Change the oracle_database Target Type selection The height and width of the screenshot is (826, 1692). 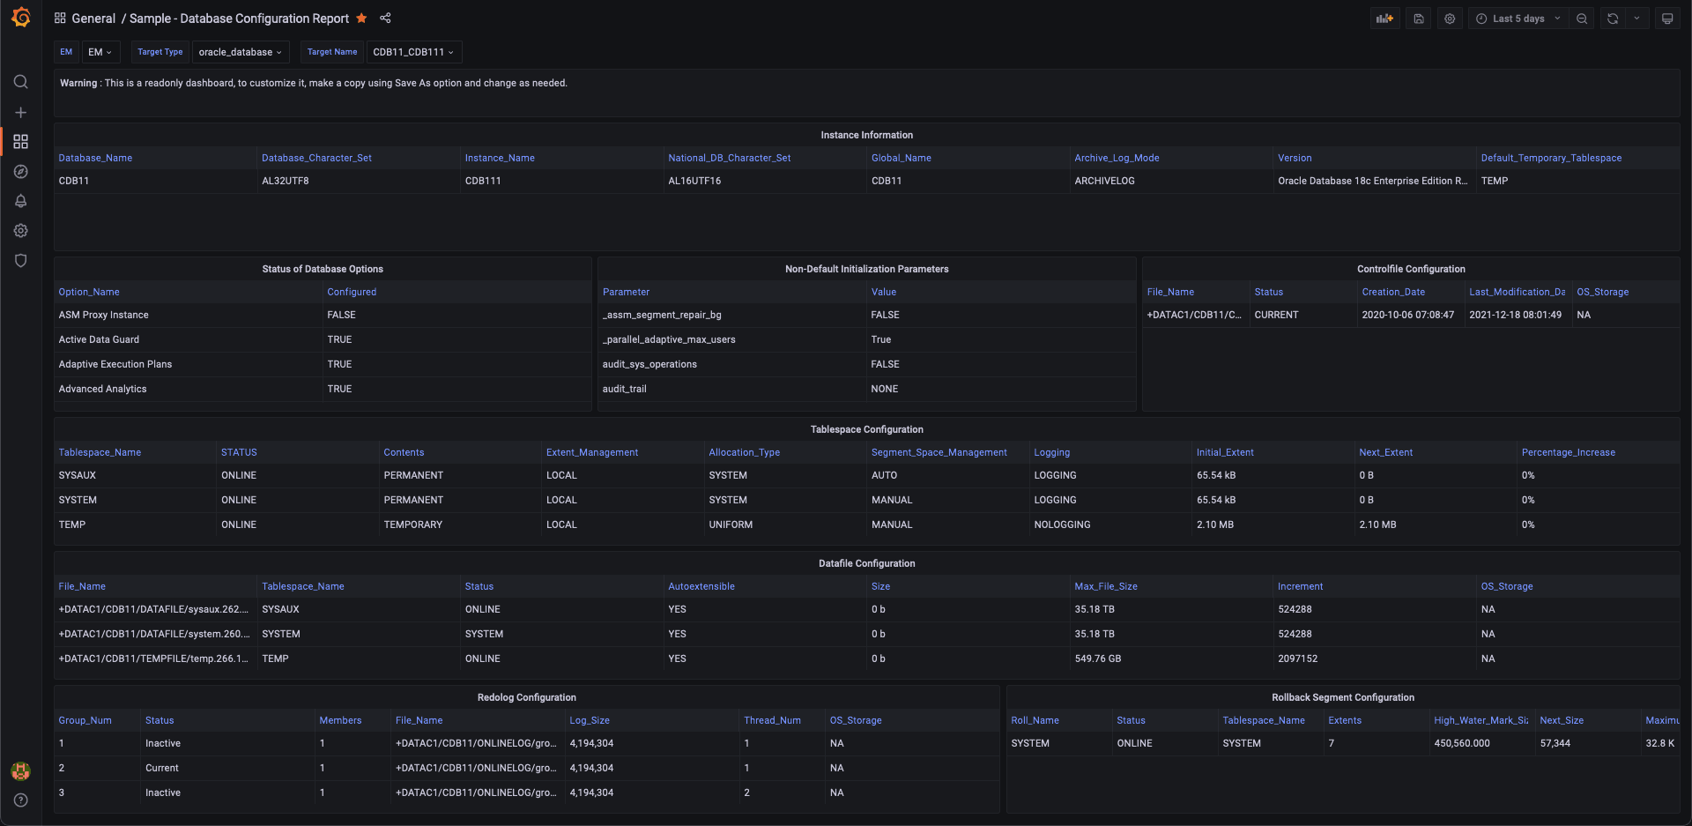[x=240, y=51]
